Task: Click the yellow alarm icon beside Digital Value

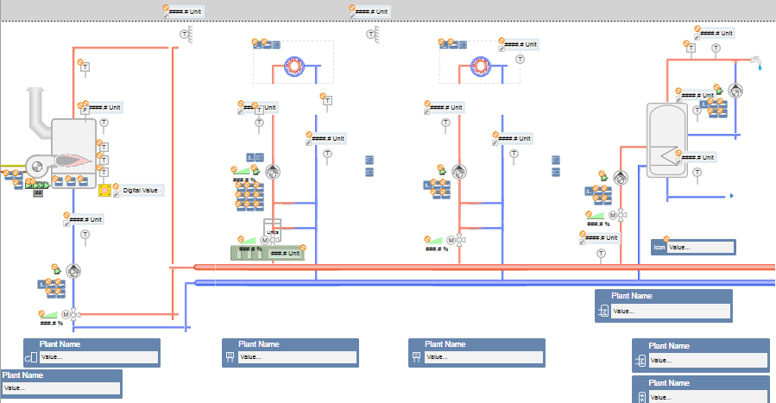Action: tap(104, 190)
